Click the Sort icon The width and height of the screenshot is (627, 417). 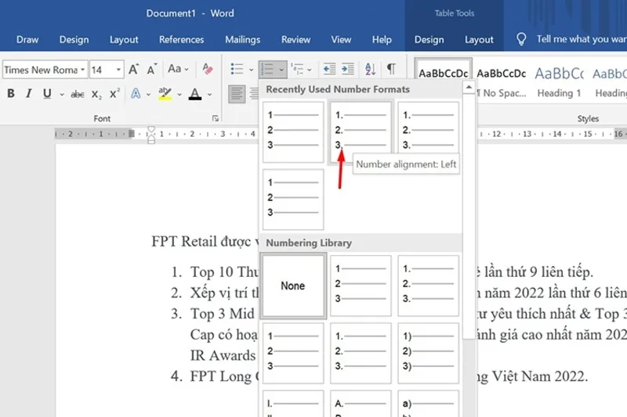[x=369, y=70]
